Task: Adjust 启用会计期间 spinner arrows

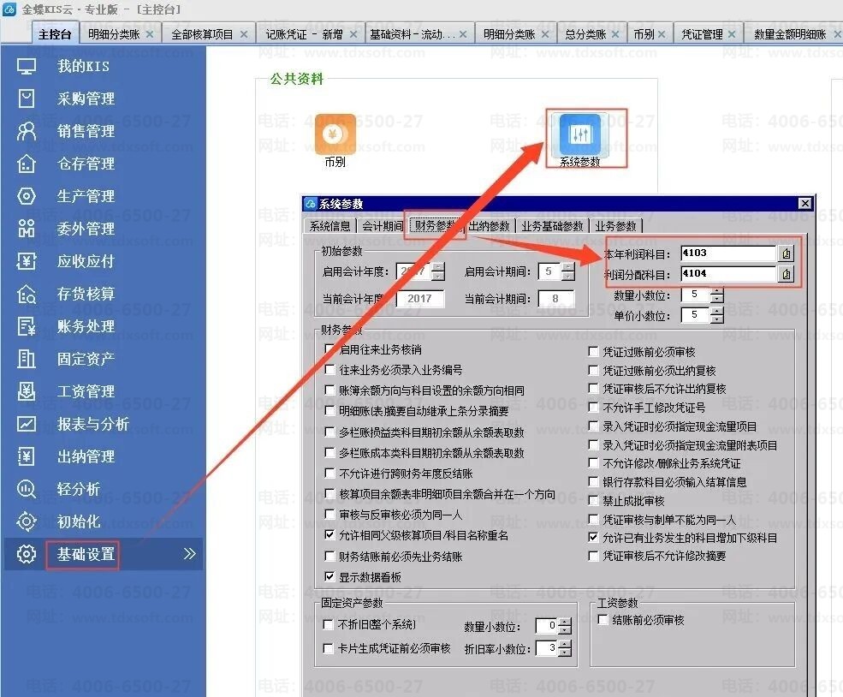Action: tap(568, 271)
